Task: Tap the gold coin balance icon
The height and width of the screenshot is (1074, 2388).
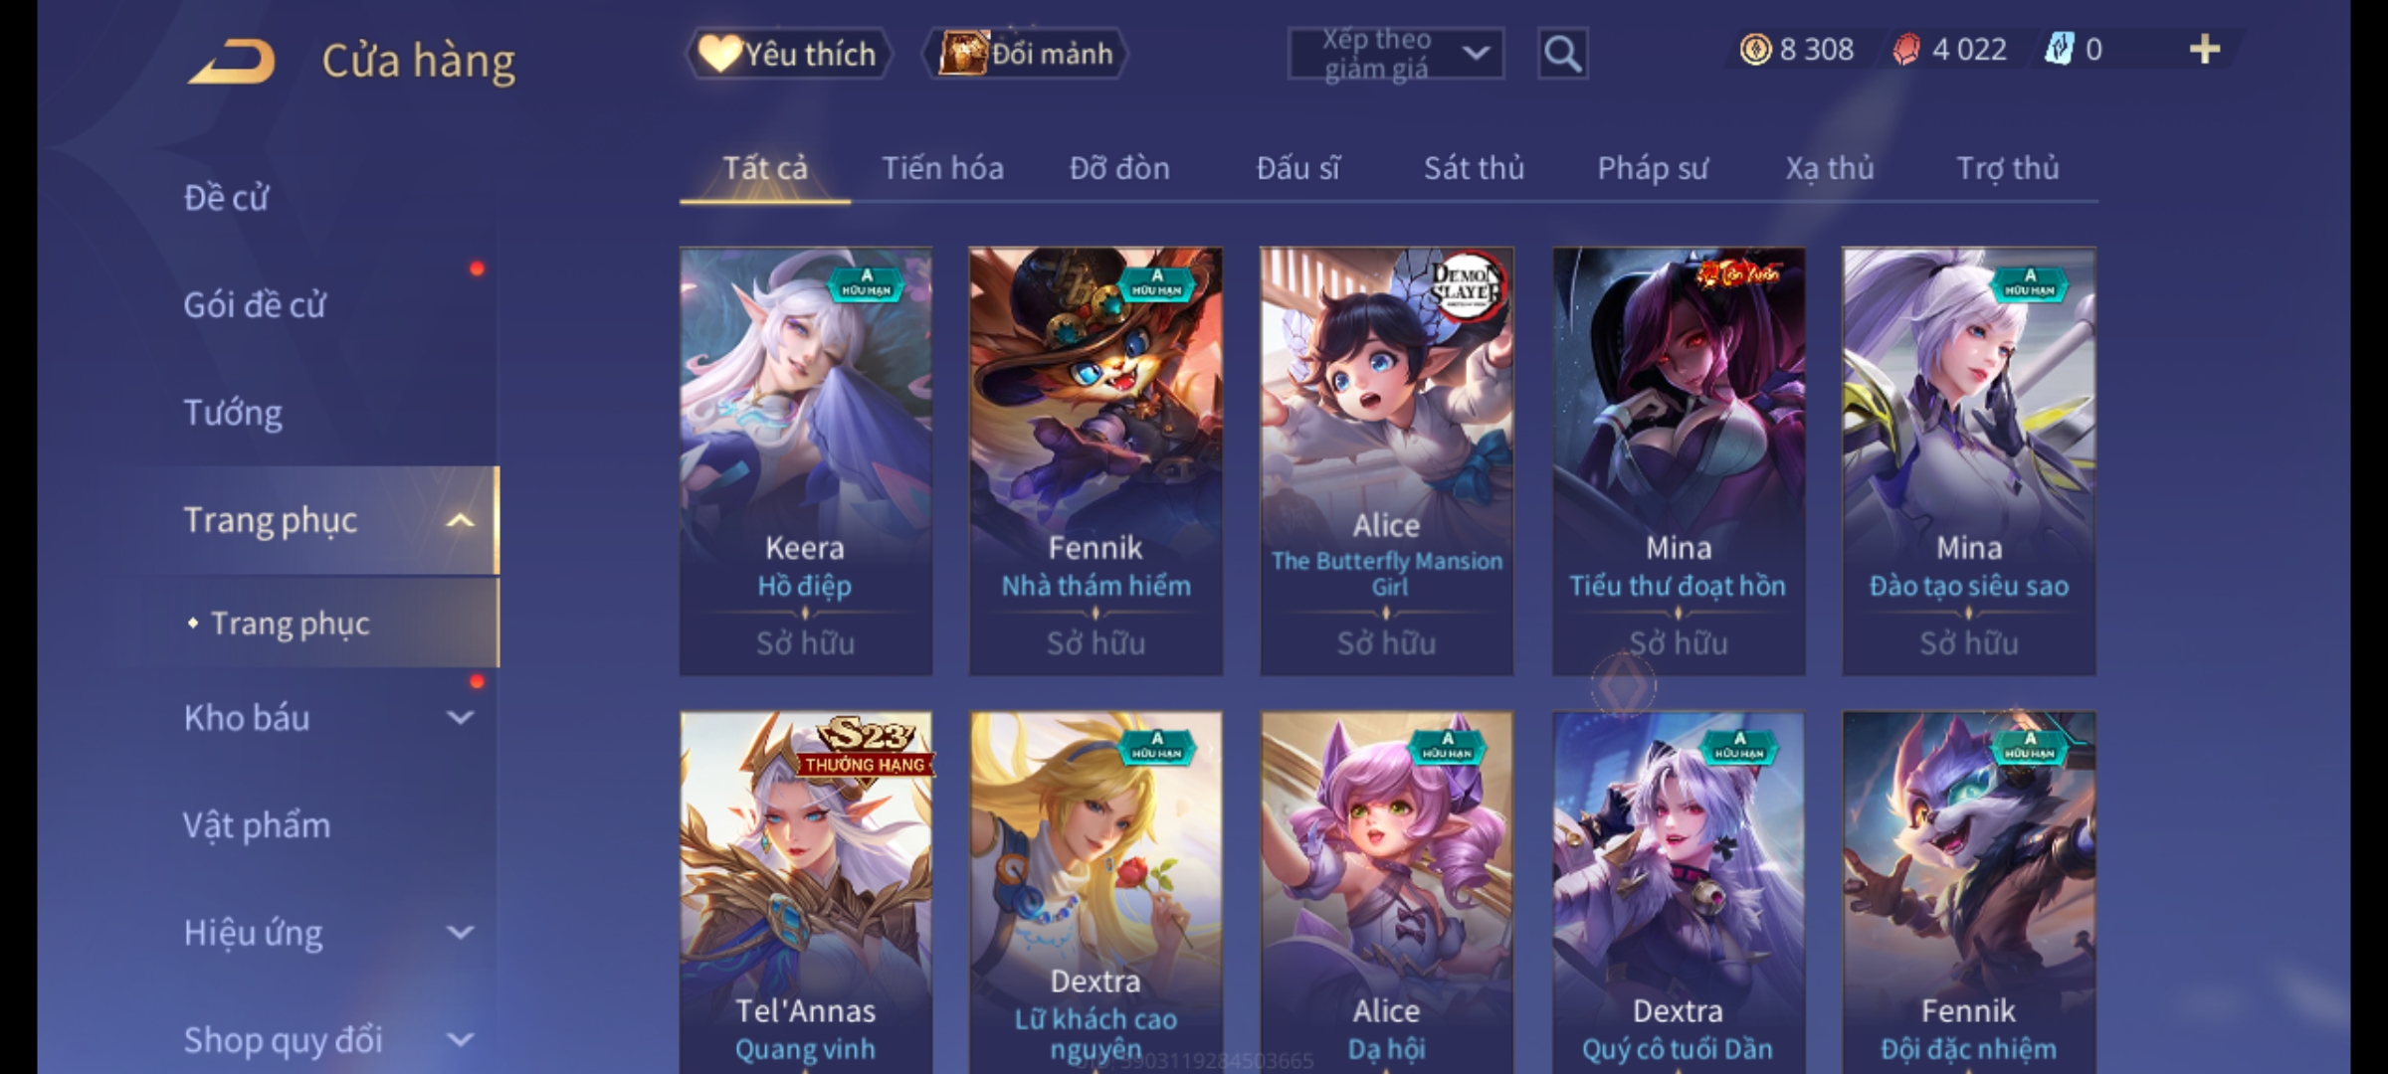Action: 1755,50
